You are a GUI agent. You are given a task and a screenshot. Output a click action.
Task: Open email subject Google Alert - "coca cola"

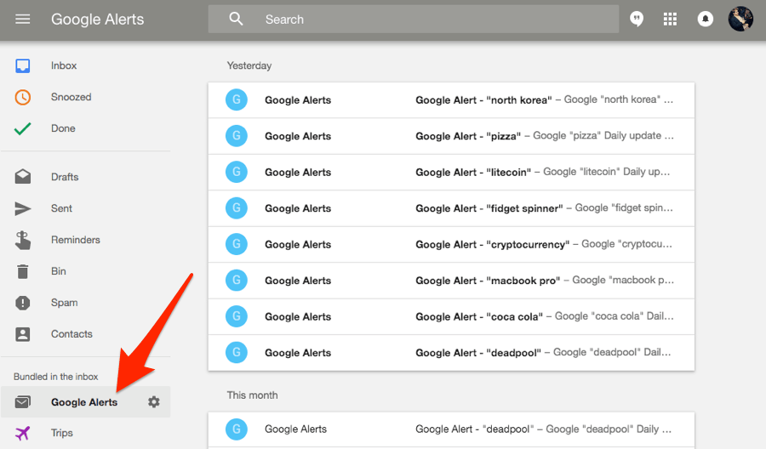point(479,316)
